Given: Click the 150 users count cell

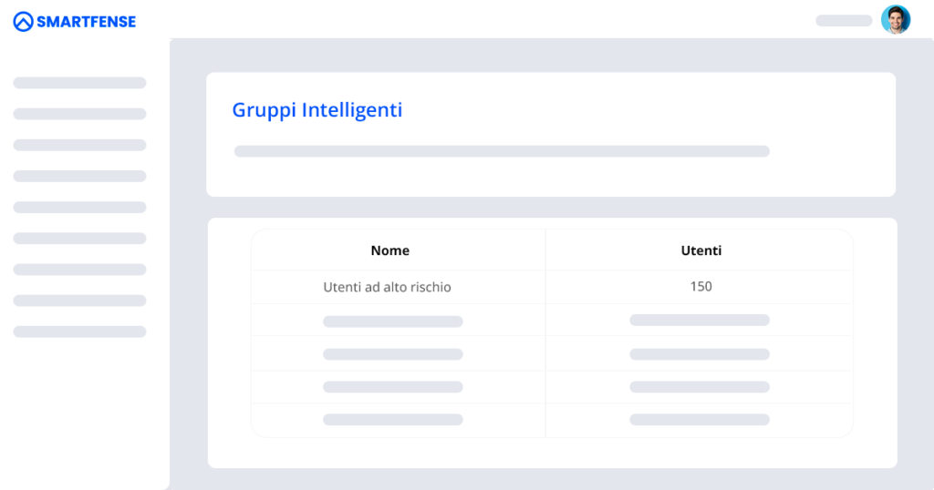Looking at the screenshot, I should point(701,286).
